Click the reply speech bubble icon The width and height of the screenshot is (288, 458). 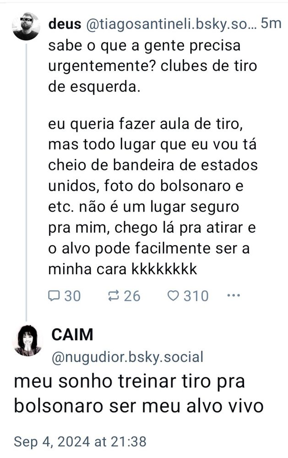(x=54, y=295)
